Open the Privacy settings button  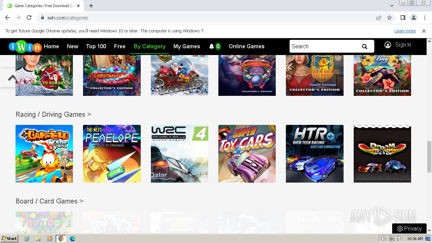(x=409, y=228)
